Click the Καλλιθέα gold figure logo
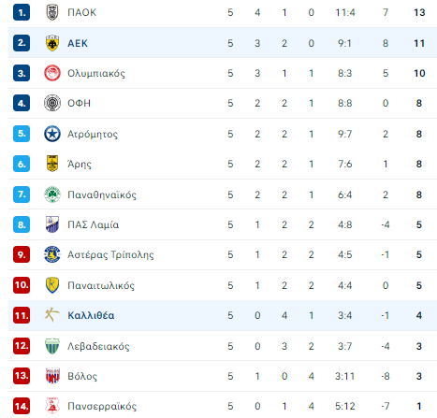The width and height of the screenshot is (437, 418). [x=52, y=315]
